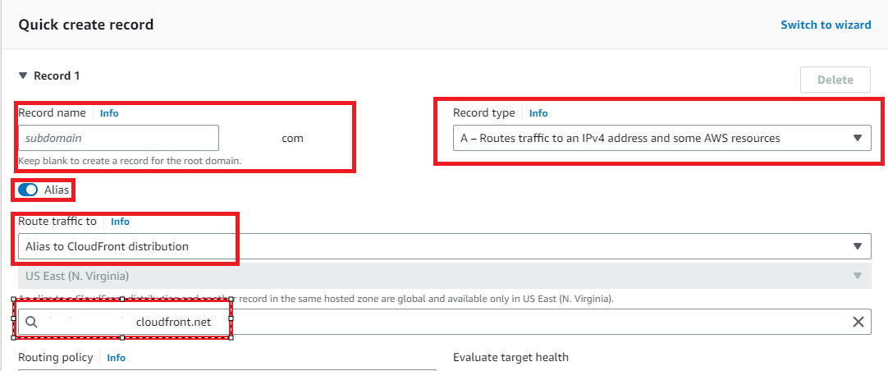Click the search magnifier icon in CloudFront field
The width and height of the screenshot is (888, 371).
tap(32, 322)
